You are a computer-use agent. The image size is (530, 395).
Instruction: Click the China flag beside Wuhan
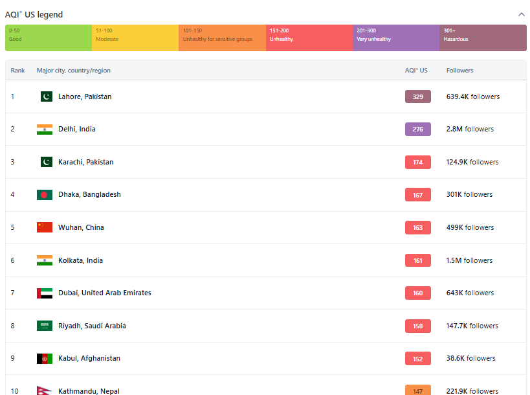tap(45, 227)
